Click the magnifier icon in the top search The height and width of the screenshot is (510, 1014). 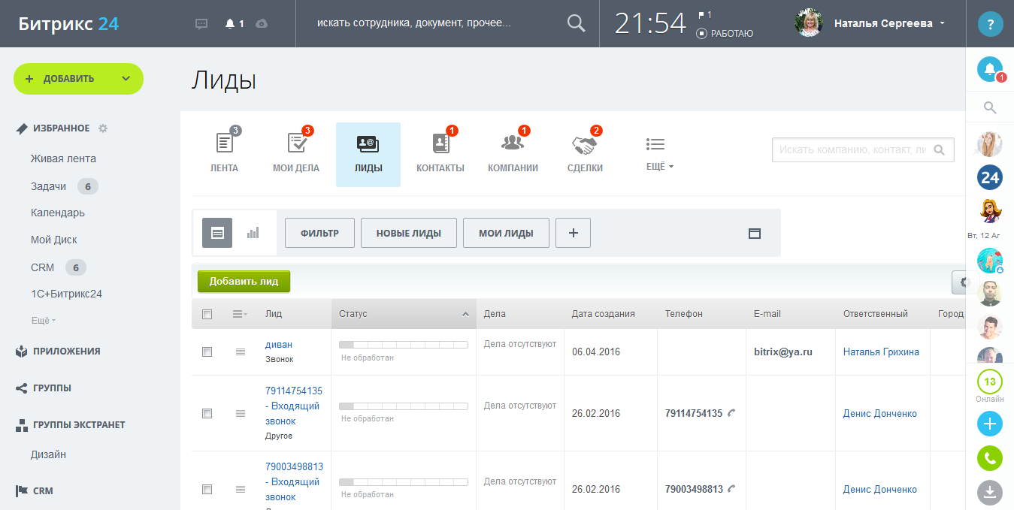576,23
